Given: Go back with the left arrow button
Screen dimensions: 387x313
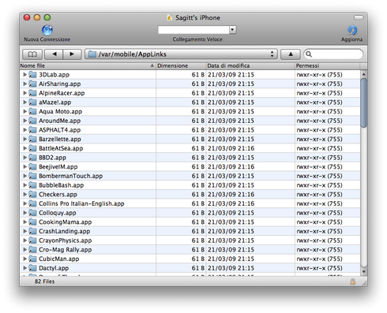Looking at the screenshot, I should [54, 54].
